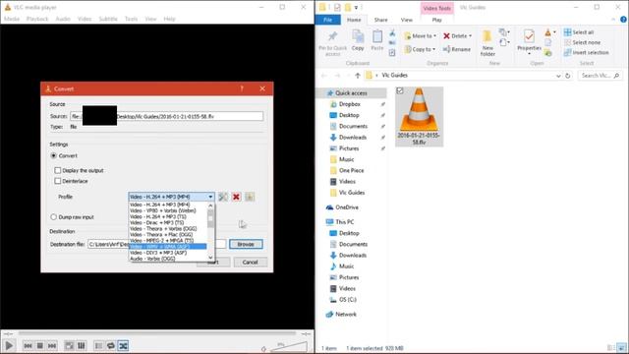Select the Convert radio button
Image resolution: width=629 pixels, height=354 pixels.
[53, 155]
